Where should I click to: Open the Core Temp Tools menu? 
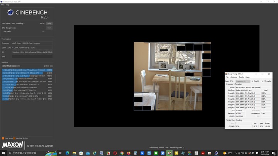241,77
